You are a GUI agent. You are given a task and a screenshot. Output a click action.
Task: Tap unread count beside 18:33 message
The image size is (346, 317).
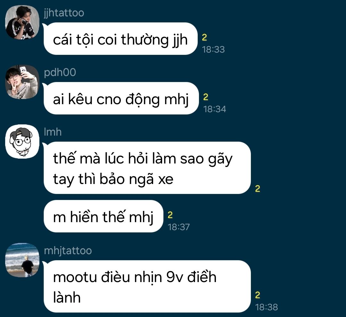[x=204, y=38]
